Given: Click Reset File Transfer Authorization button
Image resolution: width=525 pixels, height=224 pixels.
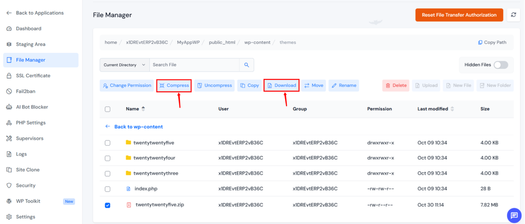Looking at the screenshot, I should click(459, 15).
